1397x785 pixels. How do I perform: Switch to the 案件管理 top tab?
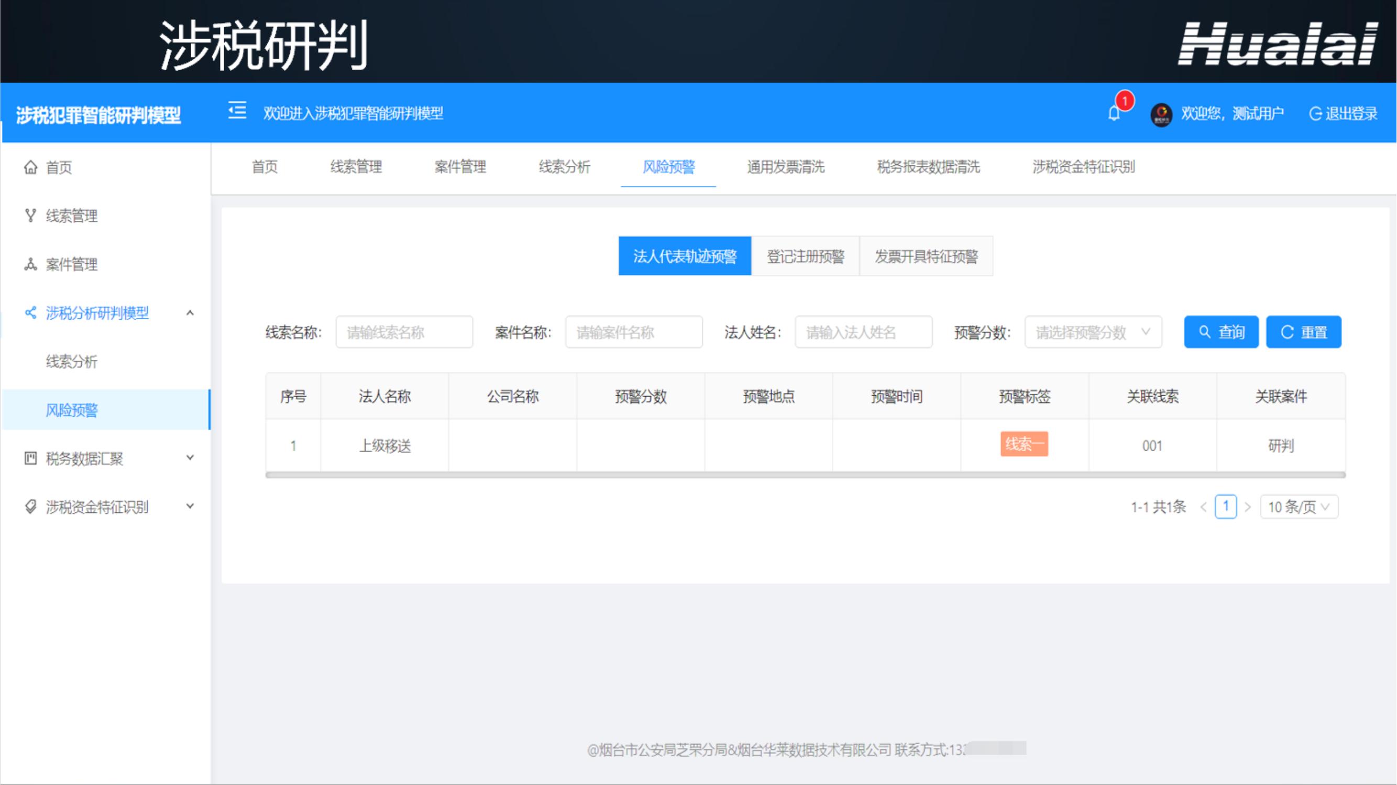pyautogui.click(x=460, y=167)
